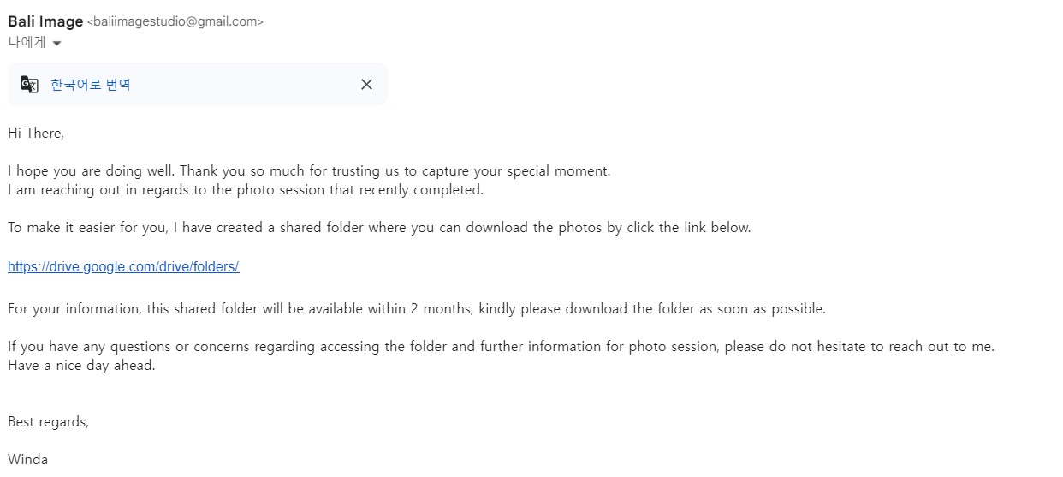This screenshot has height=477, width=1063.
Task: Click the 'I am reaching out' sentence
Action: click(x=246, y=189)
